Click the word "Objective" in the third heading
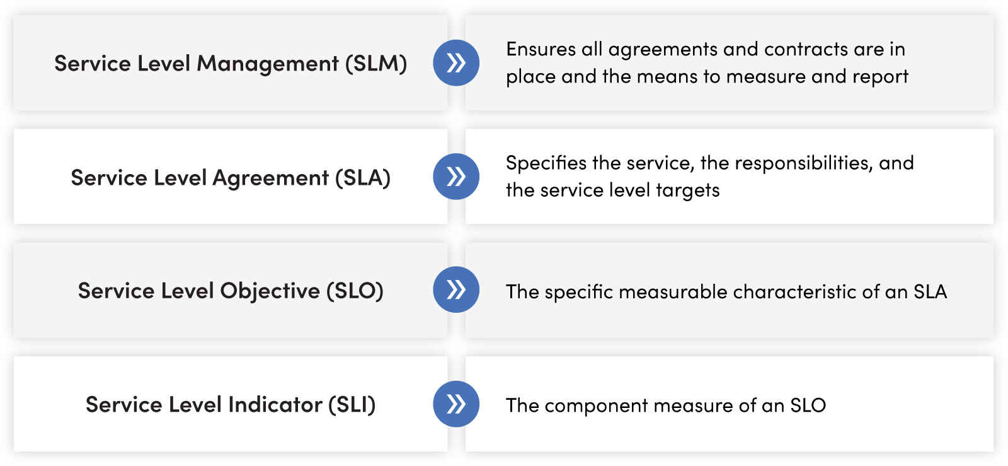Screen dimensions: 1008x466 [x=270, y=291]
